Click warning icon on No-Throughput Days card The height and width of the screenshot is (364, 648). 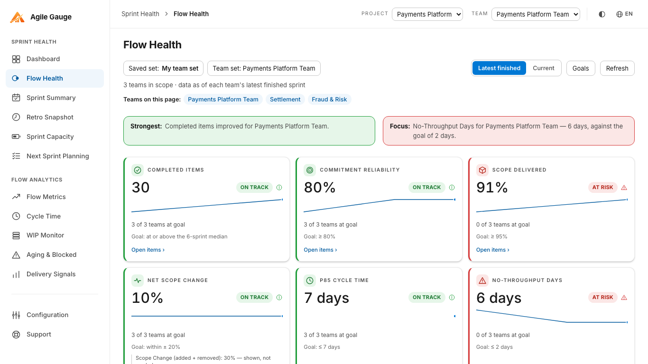coord(624,298)
